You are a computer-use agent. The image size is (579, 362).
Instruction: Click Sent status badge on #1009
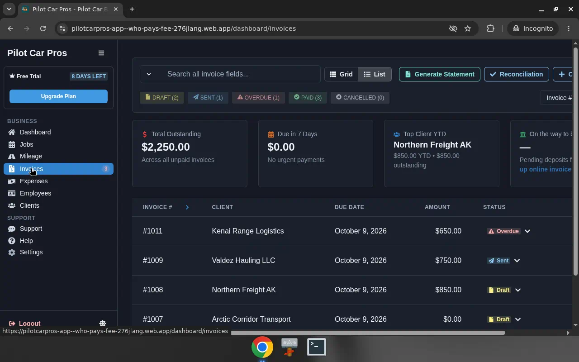tap(498, 261)
